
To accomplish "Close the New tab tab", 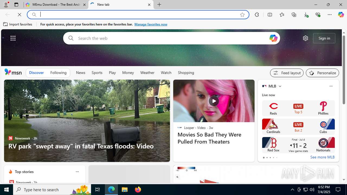I will point(149,5).
